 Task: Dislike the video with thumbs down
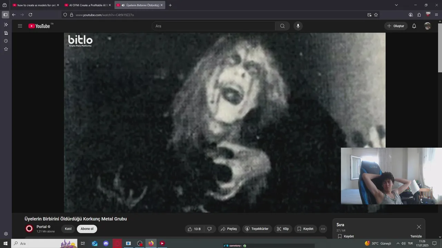coord(210,229)
